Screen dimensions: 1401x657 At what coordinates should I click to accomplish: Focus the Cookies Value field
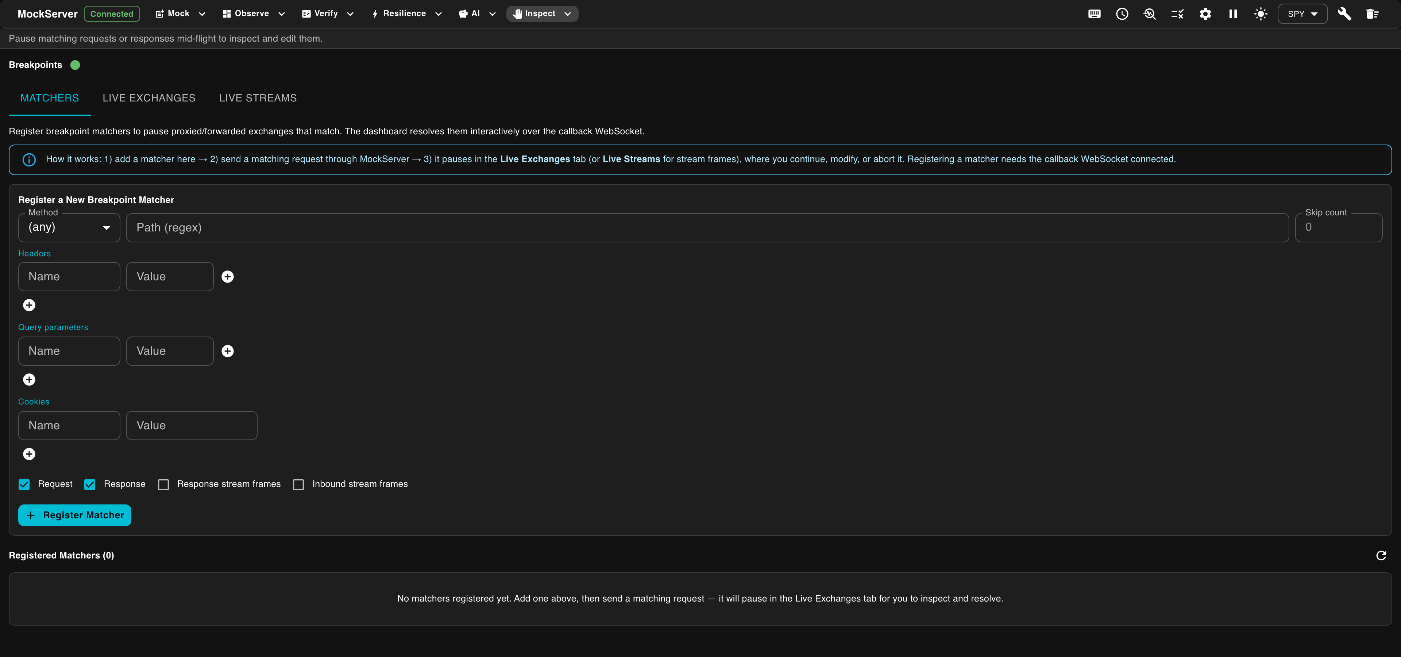192,425
